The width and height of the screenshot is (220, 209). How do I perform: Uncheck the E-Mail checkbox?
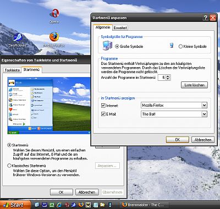pyautogui.click(x=103, y=114)
